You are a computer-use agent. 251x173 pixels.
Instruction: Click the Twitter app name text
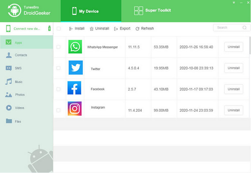click(96, 69)
